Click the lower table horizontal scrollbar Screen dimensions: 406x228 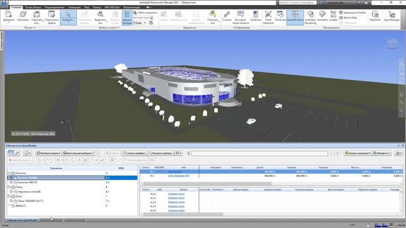point(183,214)
